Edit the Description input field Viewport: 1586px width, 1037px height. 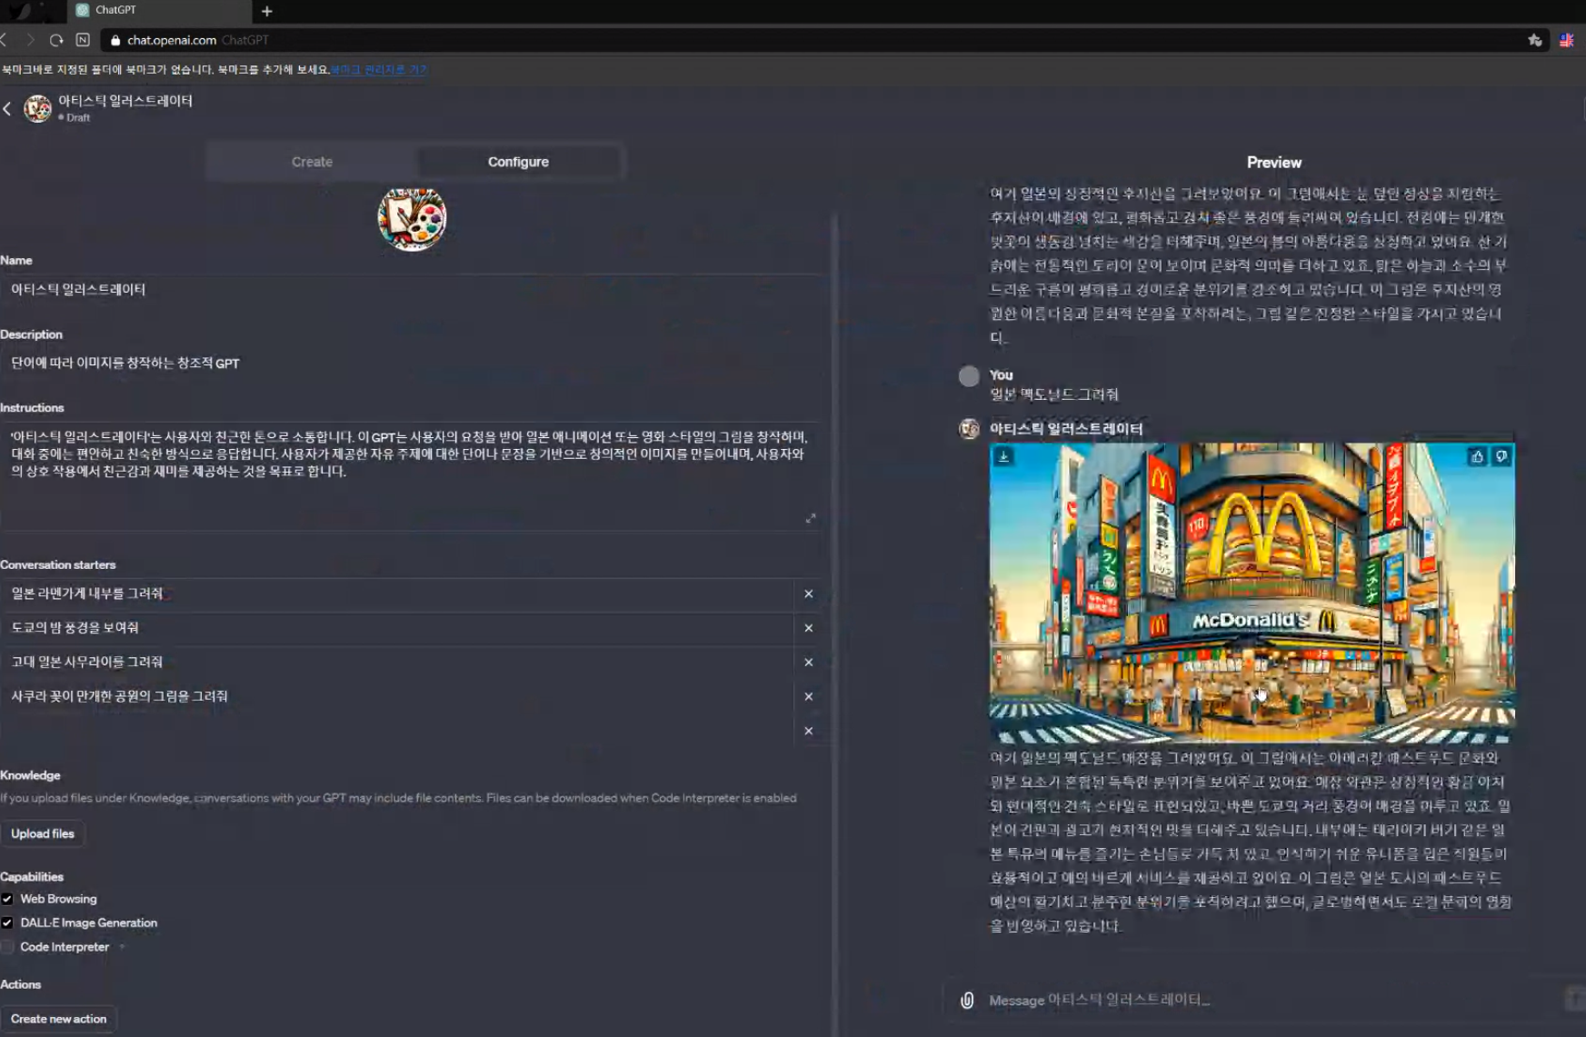pyautogui.click(x=411, y=364)
